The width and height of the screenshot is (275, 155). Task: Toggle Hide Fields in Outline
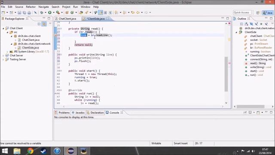click(251, 24)
